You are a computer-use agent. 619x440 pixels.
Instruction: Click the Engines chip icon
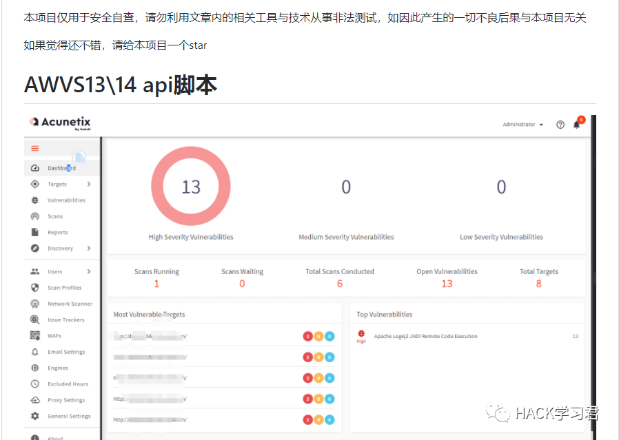pos(34,368)
